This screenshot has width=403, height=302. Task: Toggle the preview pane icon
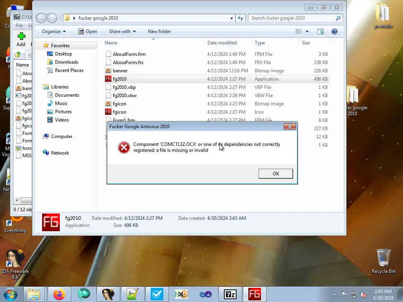(x=320, y=31)
